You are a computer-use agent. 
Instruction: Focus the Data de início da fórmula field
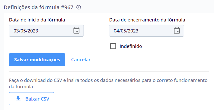pos(46,31)
